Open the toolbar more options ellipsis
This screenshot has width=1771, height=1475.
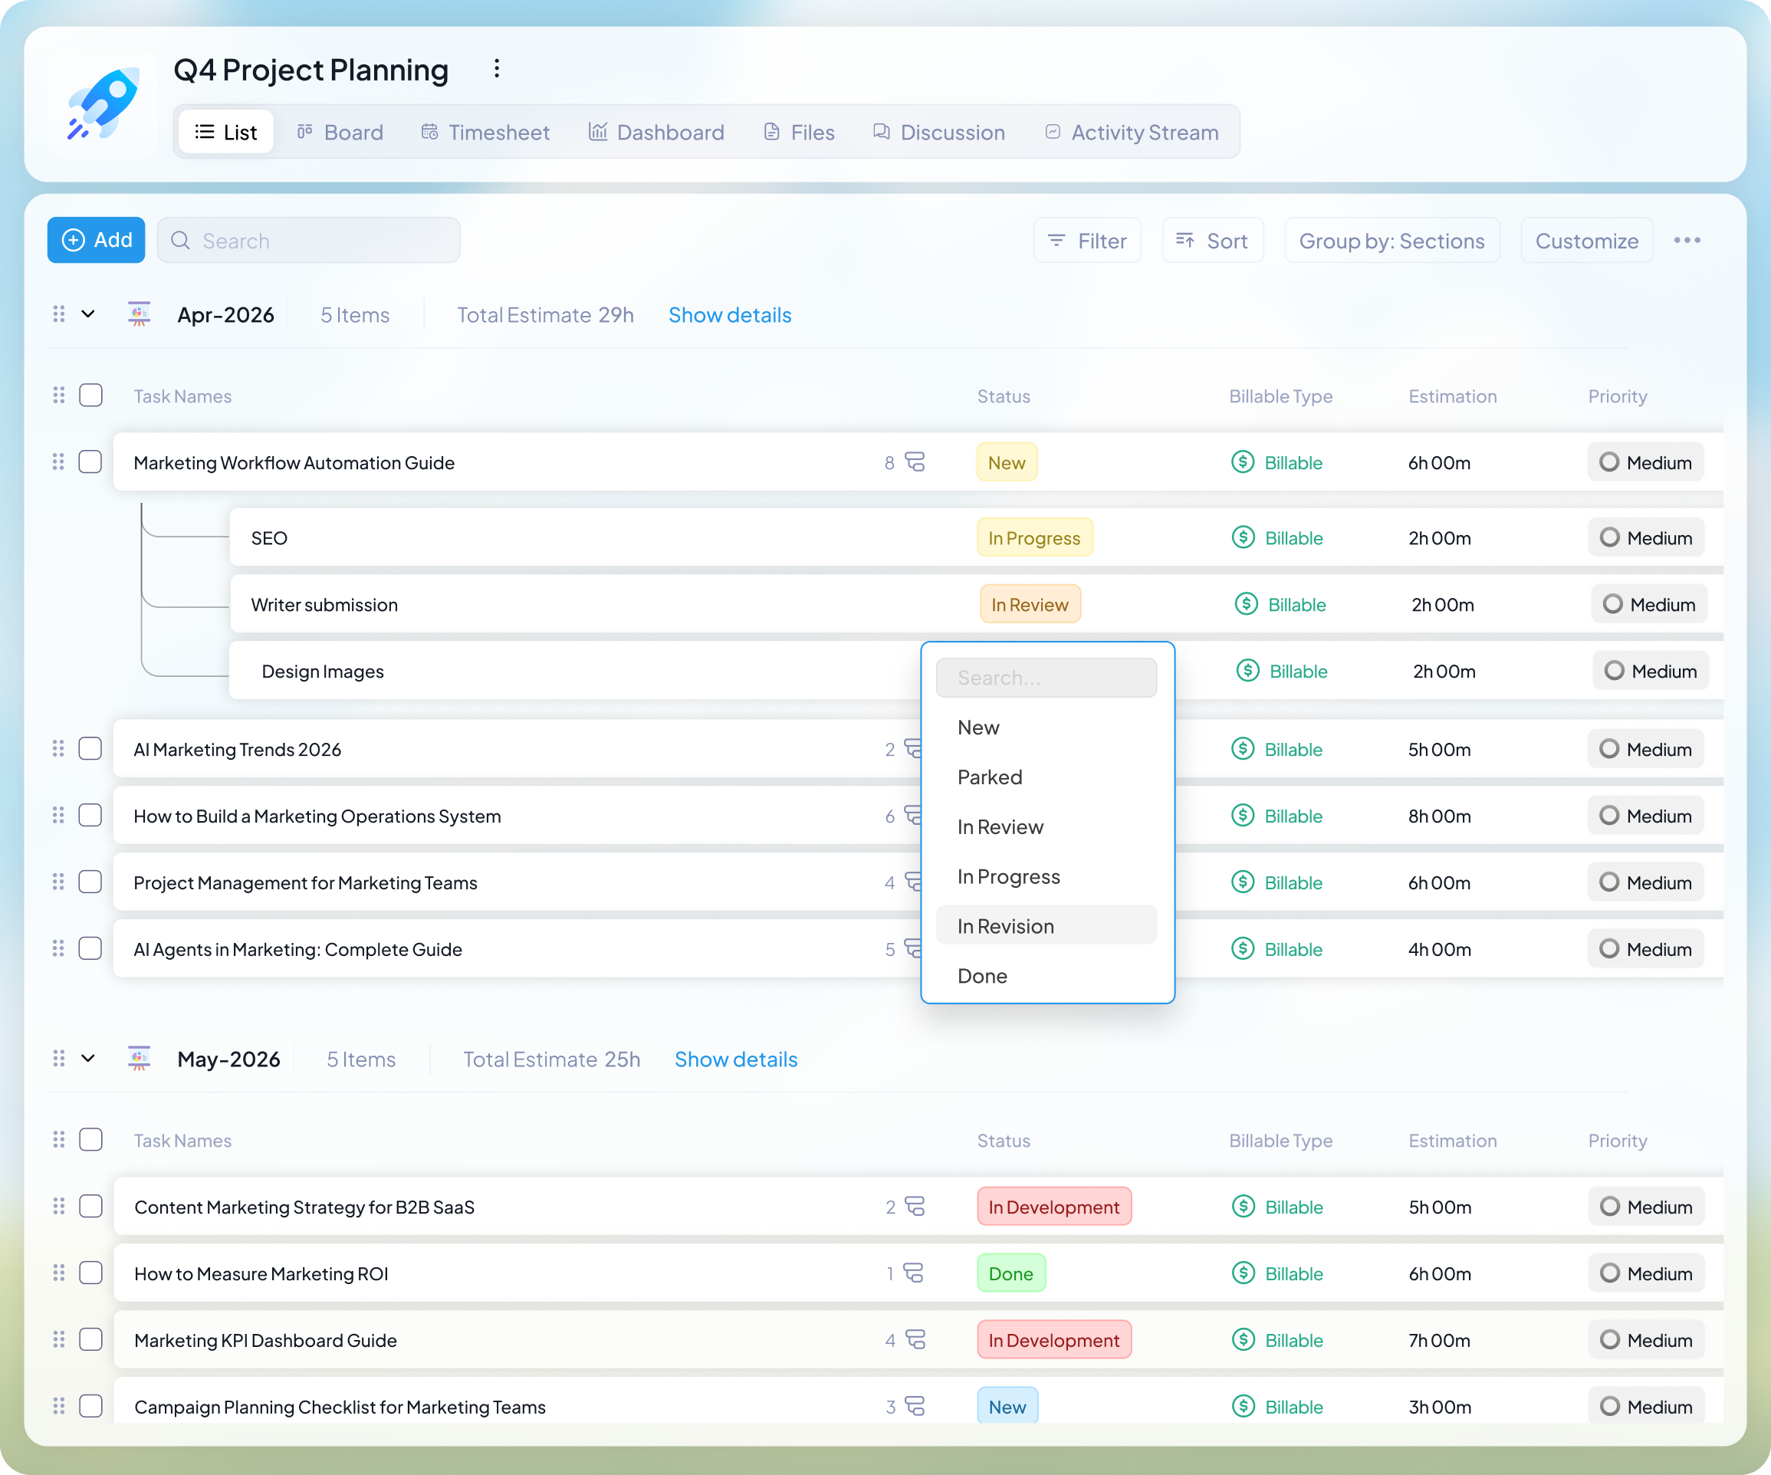[x=1687, y=241]
